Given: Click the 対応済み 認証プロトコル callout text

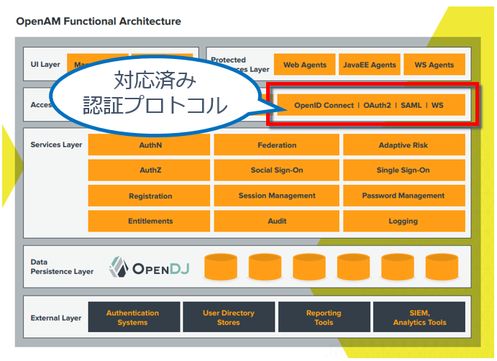Looking at the screenshot, I should [155, 92].
